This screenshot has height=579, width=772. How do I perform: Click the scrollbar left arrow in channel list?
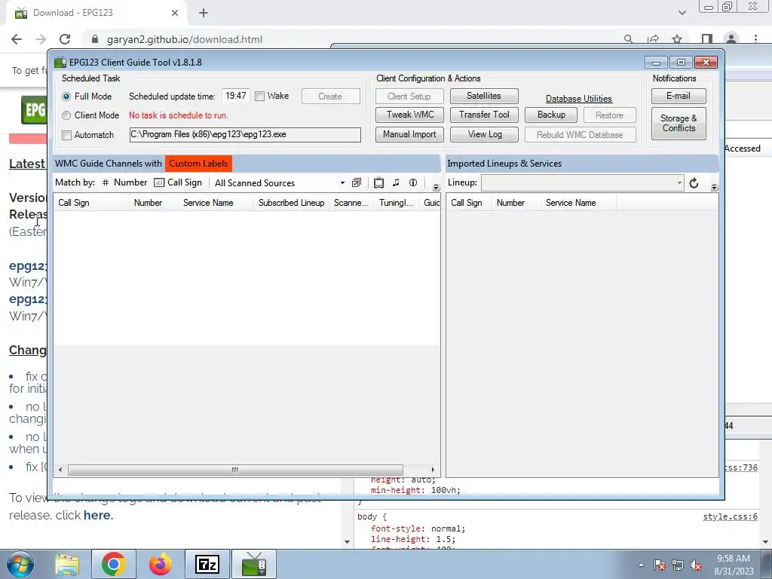point(60,470)
